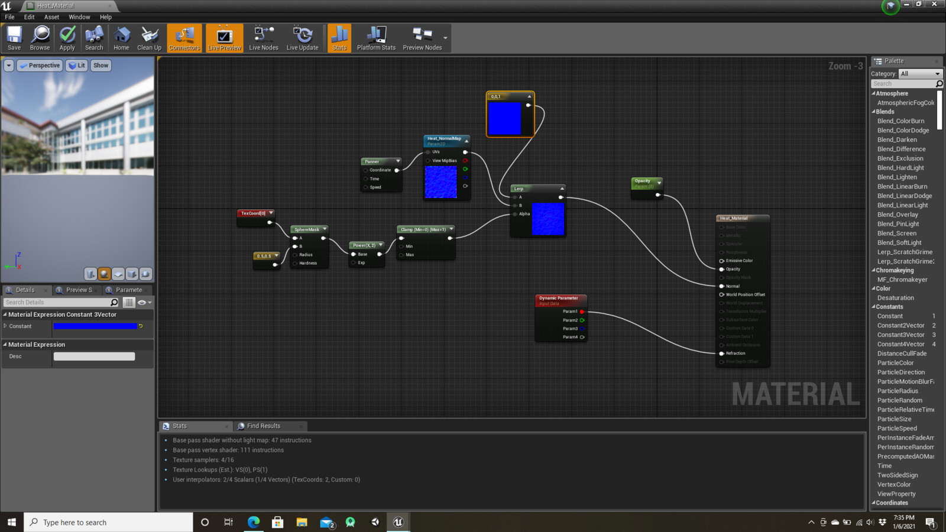Run Clean Up on the graph
This screenshot has width=946, height=532.
149,38
